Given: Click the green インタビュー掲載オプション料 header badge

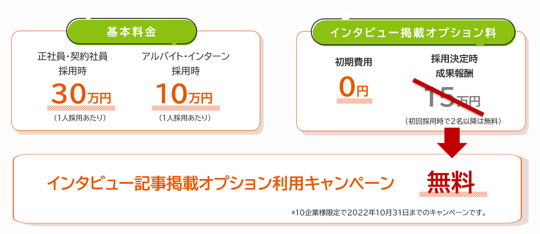Looking at the screenshot, I should click(x=413, y=33).
